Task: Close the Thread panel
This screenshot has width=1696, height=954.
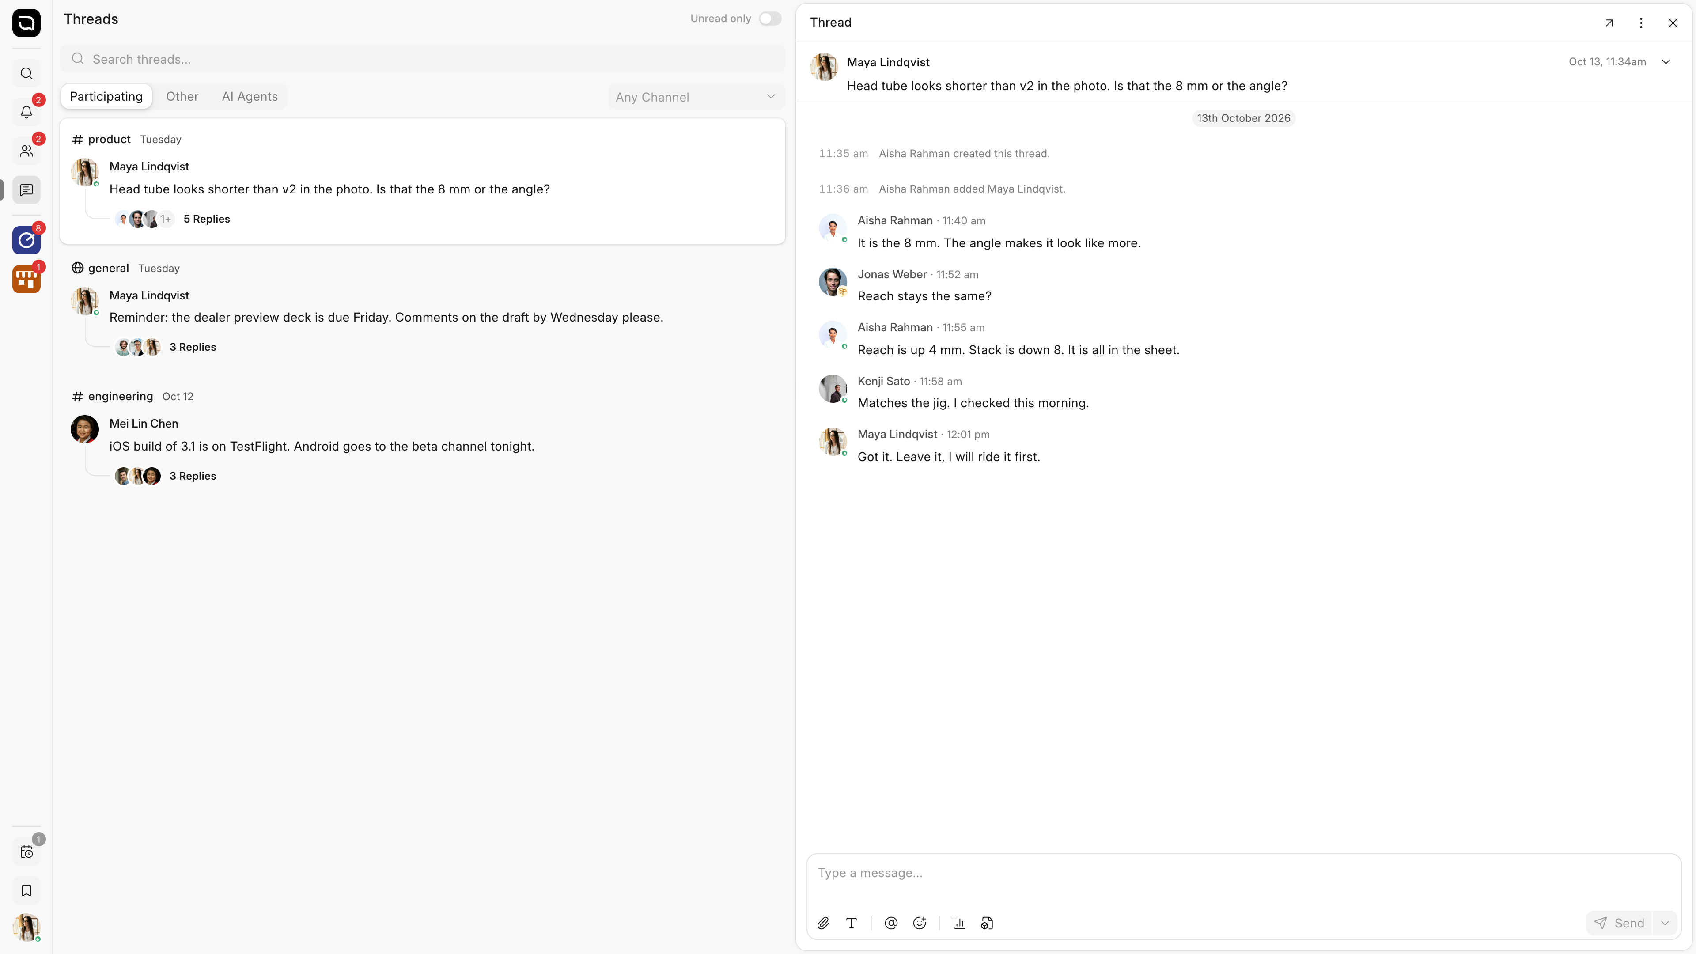Action: pos(1673,23)
